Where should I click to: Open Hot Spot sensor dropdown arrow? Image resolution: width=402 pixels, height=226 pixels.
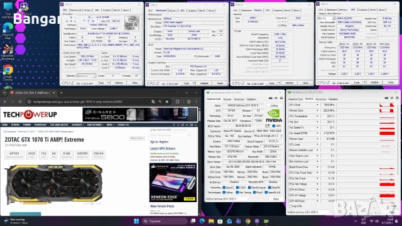tap(317, 122)
